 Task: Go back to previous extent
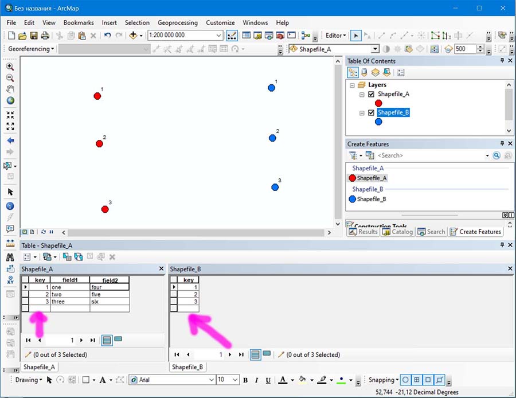[10, 141]
